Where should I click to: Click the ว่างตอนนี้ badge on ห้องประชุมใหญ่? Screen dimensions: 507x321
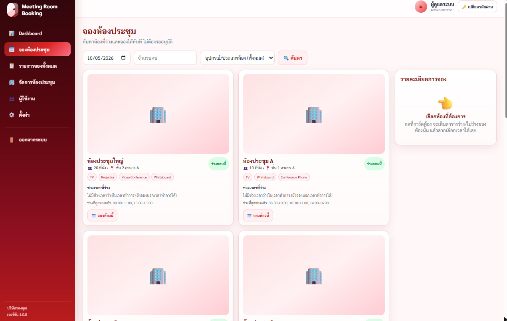(219, 164)
